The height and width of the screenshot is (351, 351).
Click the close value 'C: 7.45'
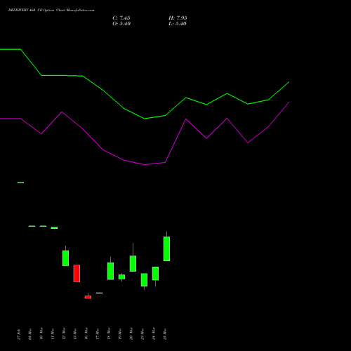coord(121,18)
